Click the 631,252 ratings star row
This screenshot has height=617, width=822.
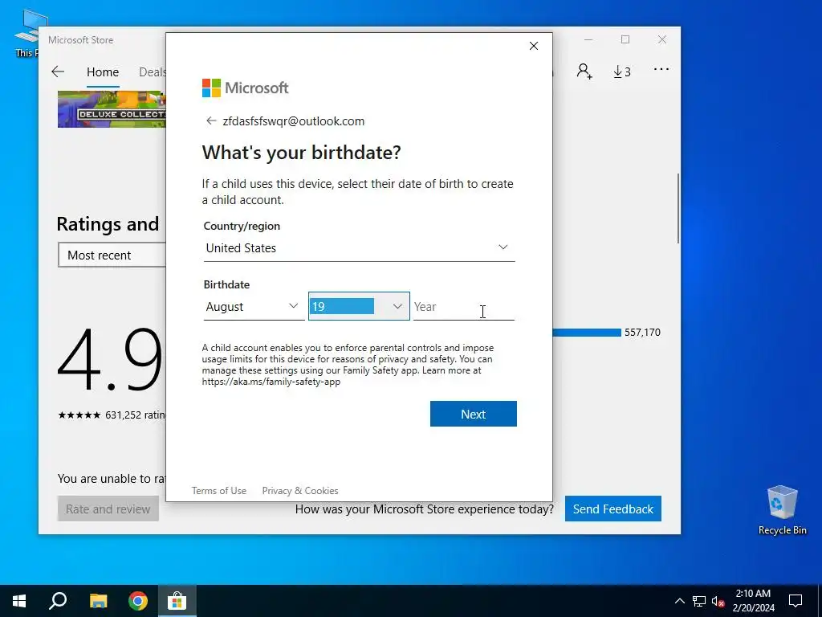point(111,415)
